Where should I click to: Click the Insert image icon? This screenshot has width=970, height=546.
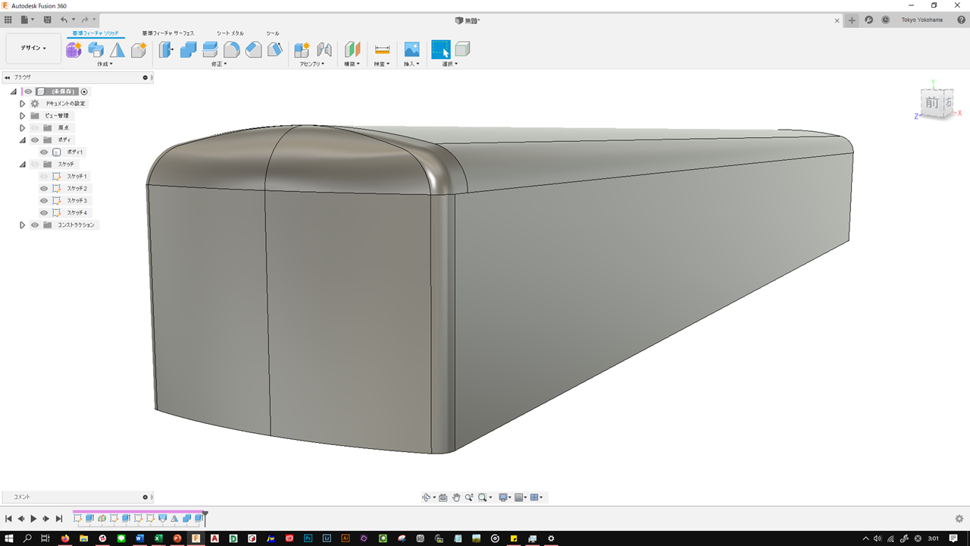411,50
